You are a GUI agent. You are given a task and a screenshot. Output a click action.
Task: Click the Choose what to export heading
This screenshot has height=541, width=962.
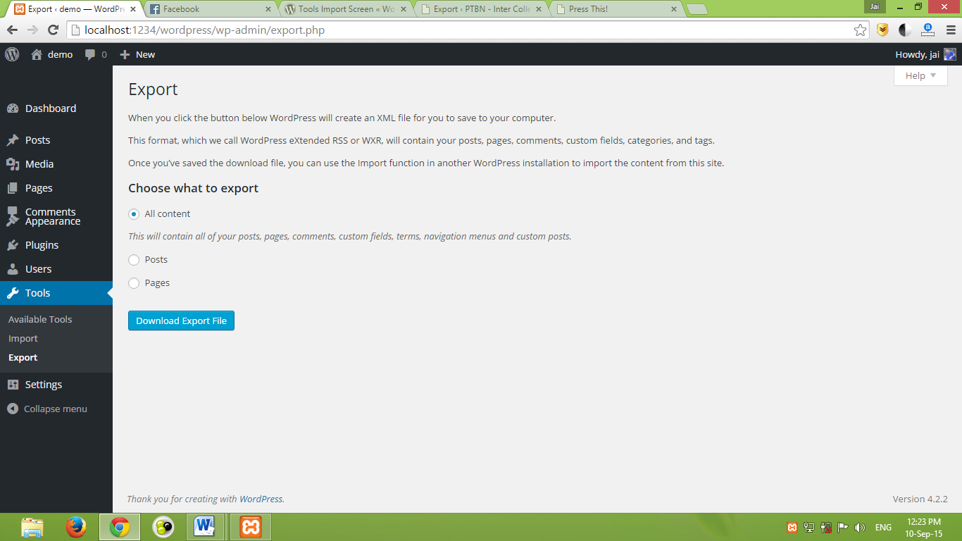[193, 188]
